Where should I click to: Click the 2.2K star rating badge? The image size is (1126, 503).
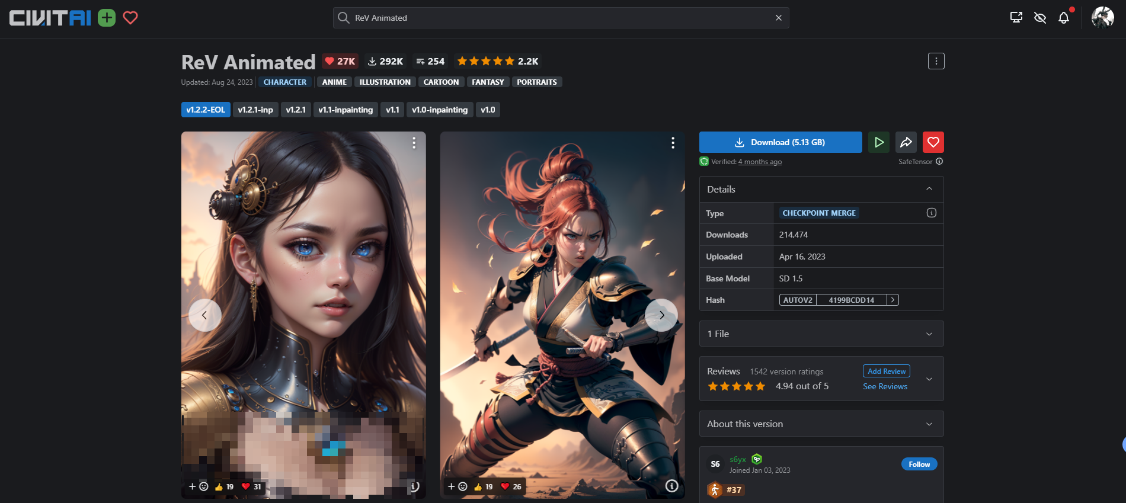point(497,61)
